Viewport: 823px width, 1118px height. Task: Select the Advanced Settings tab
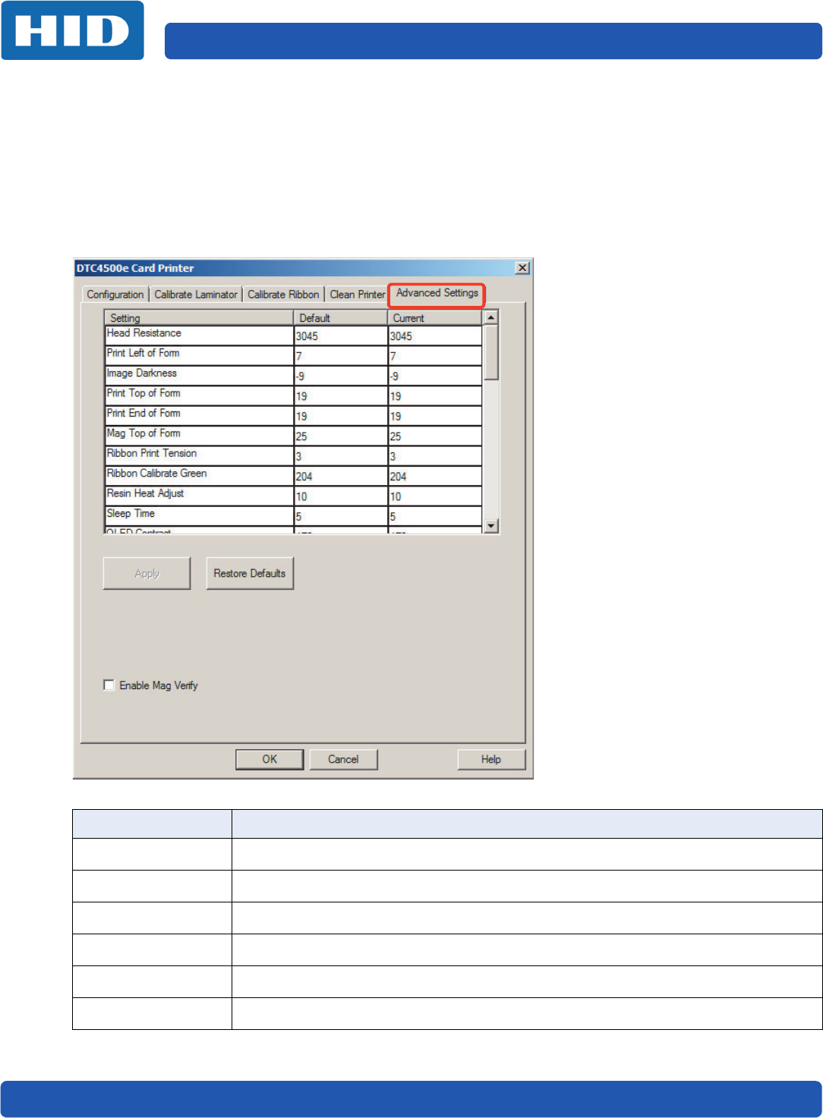437,293
